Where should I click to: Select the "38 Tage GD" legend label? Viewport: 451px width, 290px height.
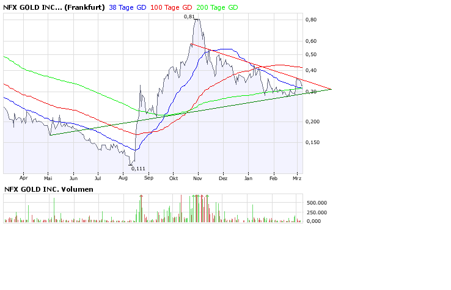128,7
